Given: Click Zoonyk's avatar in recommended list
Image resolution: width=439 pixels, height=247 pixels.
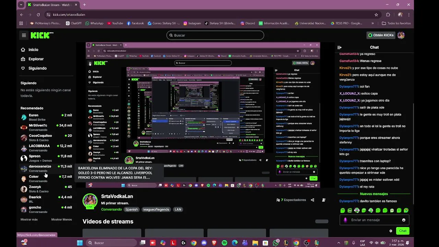Looking at the screenshot, I should tap(24, 189).
